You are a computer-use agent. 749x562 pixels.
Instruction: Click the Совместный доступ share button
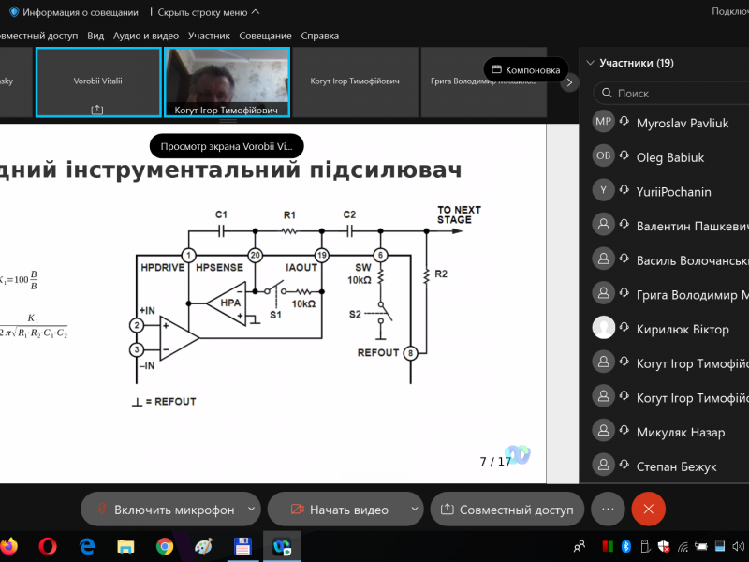pos(507,510)
